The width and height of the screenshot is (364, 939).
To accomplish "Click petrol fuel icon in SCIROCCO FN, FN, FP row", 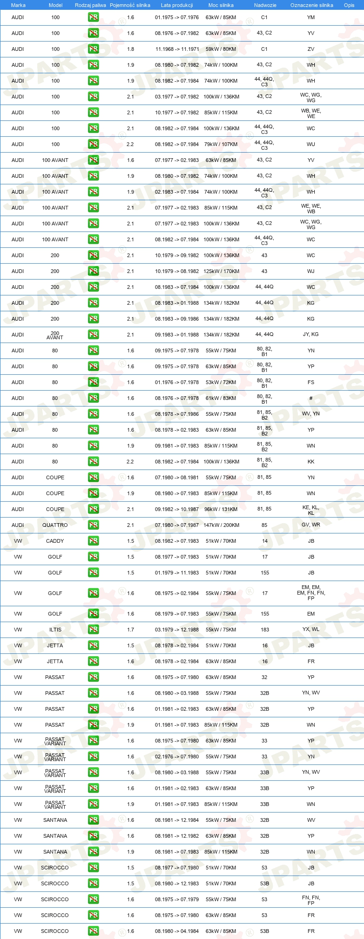I will [93, 899].
